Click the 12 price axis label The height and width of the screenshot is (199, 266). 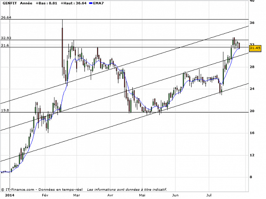click(x=252, y=155)
